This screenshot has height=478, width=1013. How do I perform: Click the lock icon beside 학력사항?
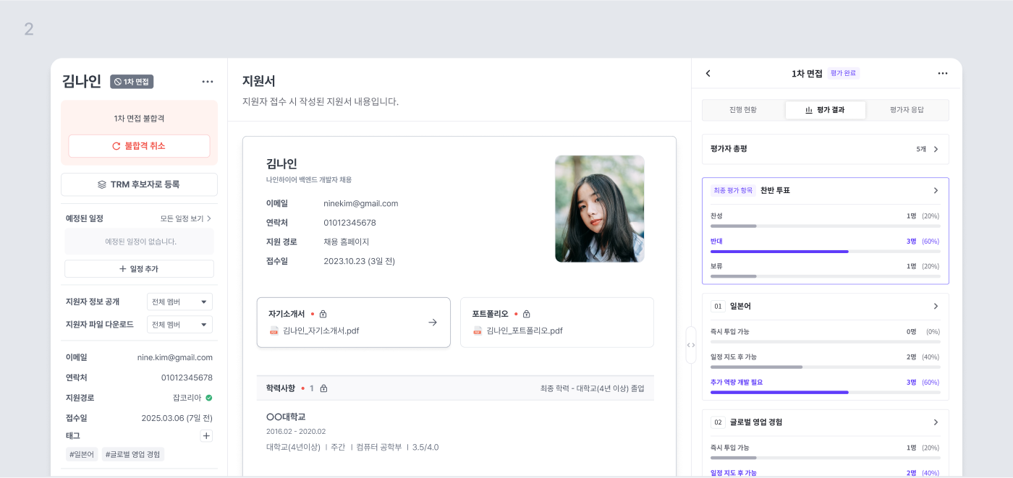tap(323, 388)
